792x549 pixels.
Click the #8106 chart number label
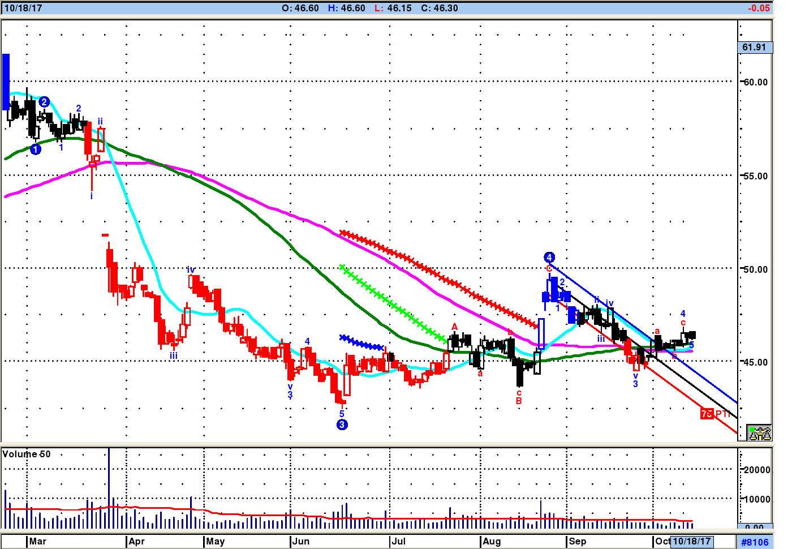pos(755,542)
